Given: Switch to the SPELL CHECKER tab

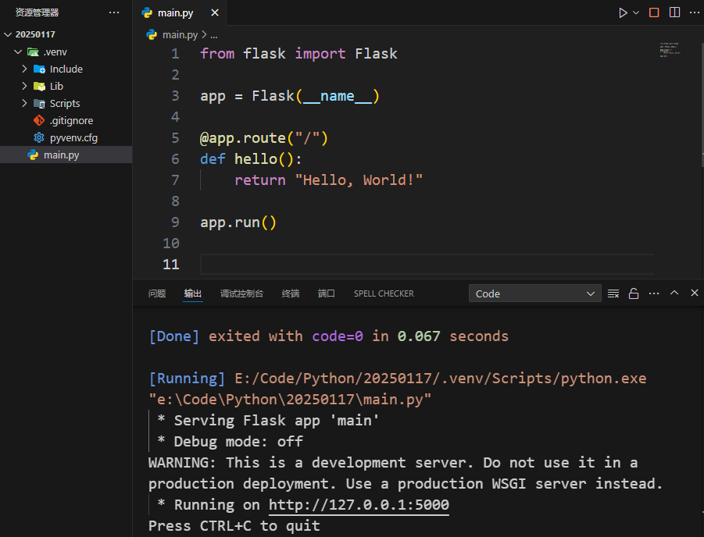Looking at the screenshot, I should 384,293.
